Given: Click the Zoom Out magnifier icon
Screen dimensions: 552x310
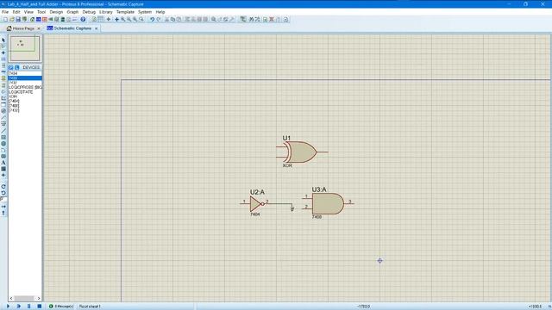Looking at the screenshot, I should click(129, 19).
